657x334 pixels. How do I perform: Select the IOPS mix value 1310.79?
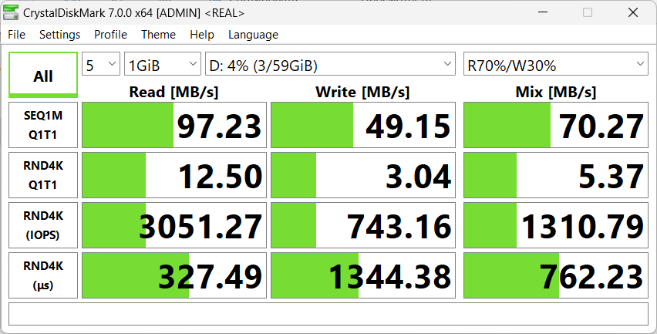coord(556,225)
